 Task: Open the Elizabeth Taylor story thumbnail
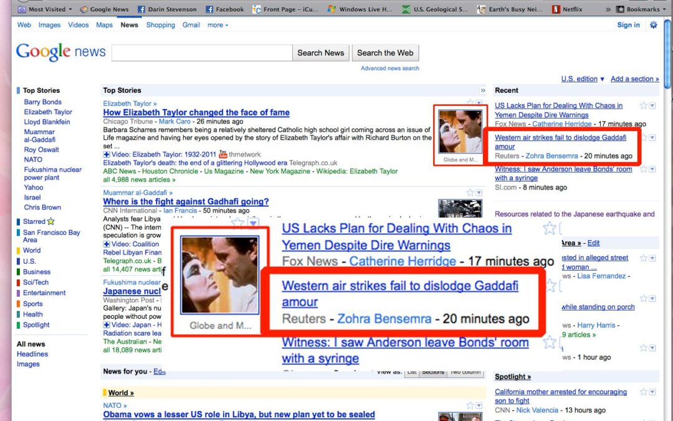point(460,132)
